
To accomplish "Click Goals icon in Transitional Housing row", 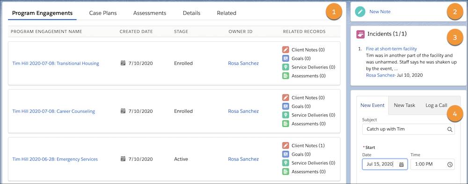I will click(285, 59).
